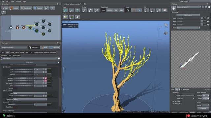Open the Extend parent Type dropdown

click(x=30, y=93)
